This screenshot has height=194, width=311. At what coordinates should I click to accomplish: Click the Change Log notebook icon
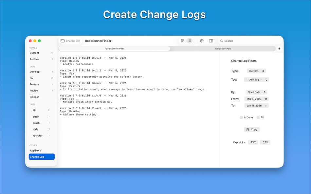[62, 40]
